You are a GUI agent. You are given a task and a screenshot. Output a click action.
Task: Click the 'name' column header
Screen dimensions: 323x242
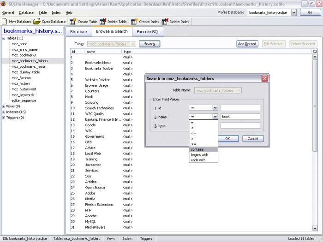103,52
